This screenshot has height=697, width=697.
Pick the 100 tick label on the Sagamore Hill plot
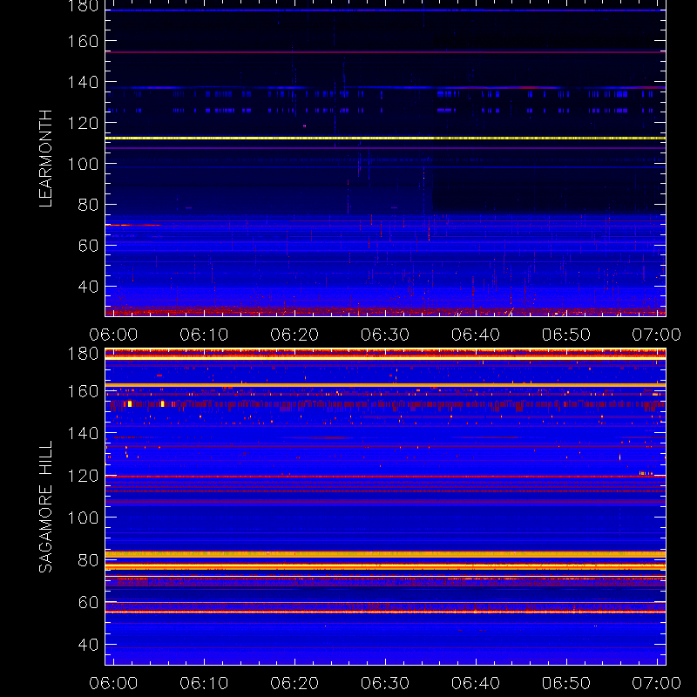pyautogui.click(x=83, y=518)
